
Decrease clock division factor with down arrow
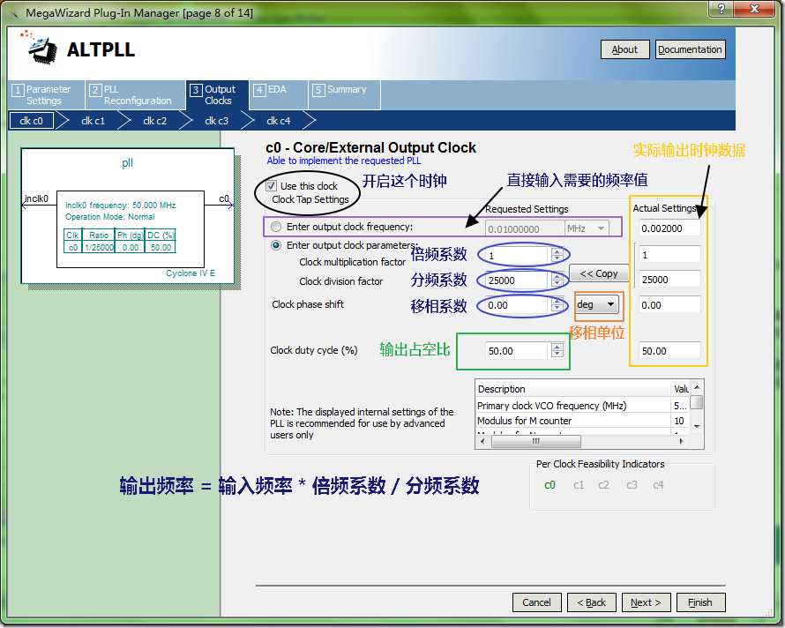point(557,283)
